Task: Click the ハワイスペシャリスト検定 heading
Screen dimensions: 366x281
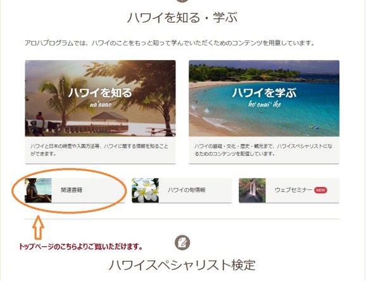Action: pos(182,265)
